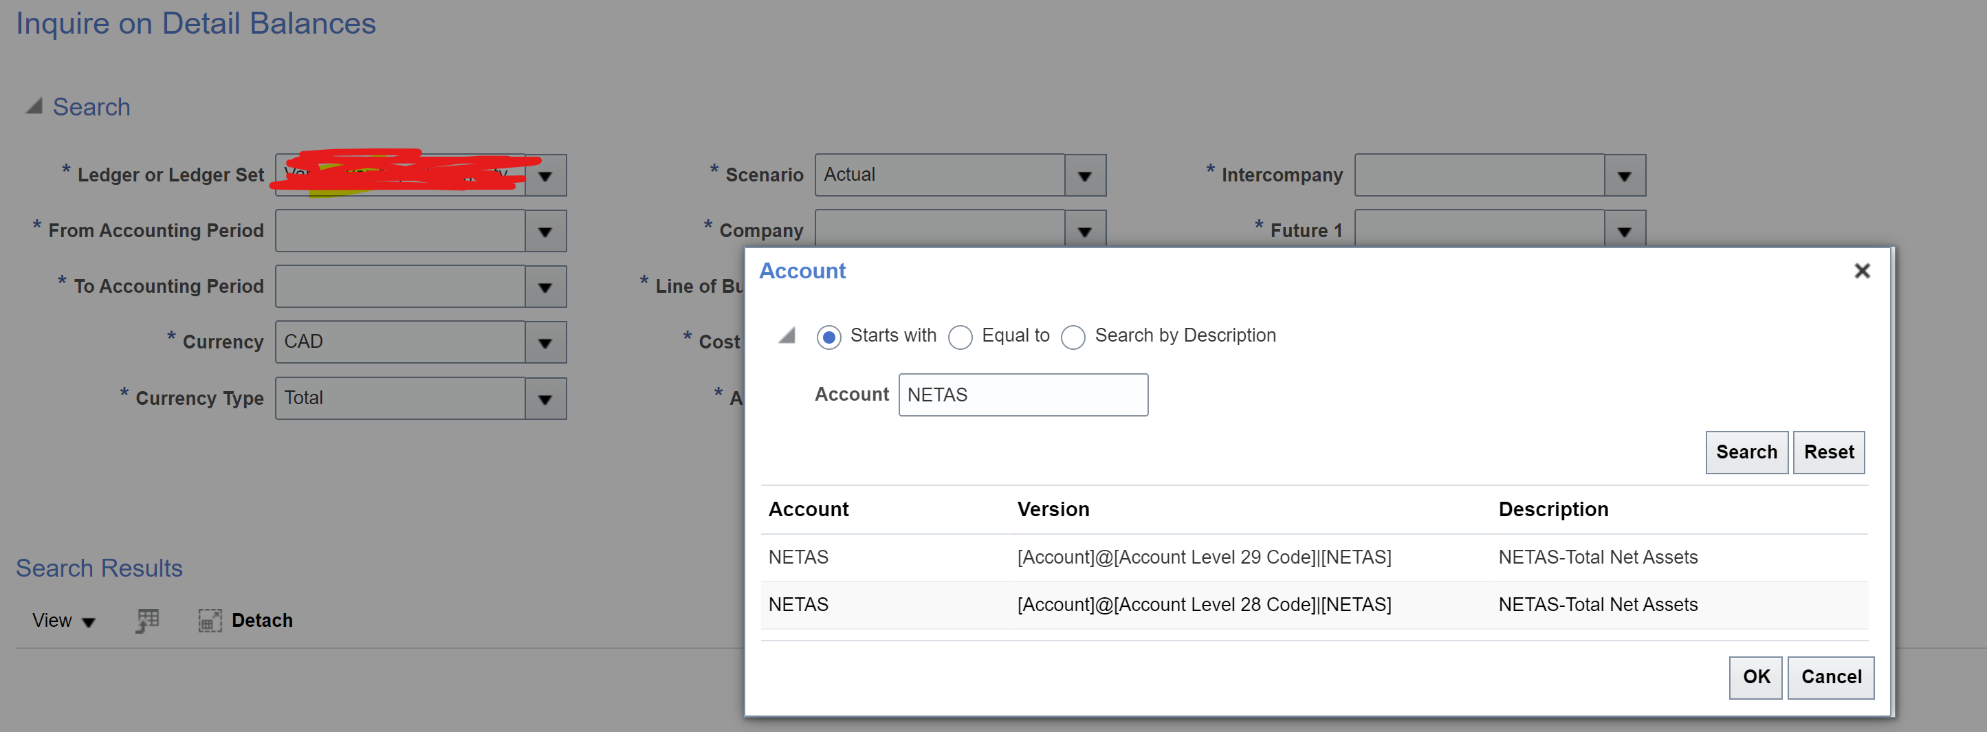The width and height of the screenshot is (1987, 732).
Task: Confirm with the OK button
Action: [x=1755, y=677]
